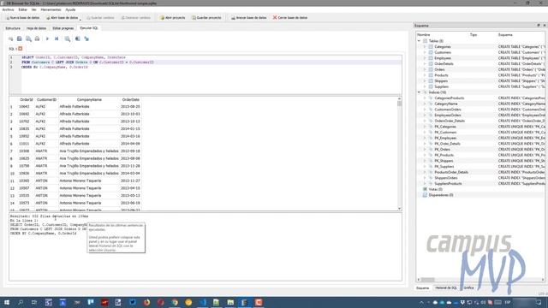Image resolution: width=548 pixels, height=308 pixels.
Task: Click Guardar proyecto toolbar button
Action: (206, 17)
